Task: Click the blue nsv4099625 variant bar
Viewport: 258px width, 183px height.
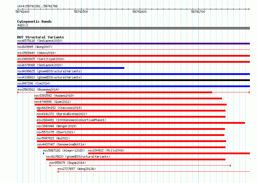Action: [133, 74]
